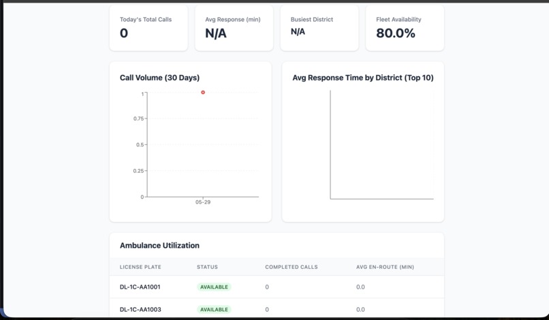The width and height of the screenshot is (549, 320).
Task: Click the Avg Response Time by District heading
Action: [x=363, y=78]
